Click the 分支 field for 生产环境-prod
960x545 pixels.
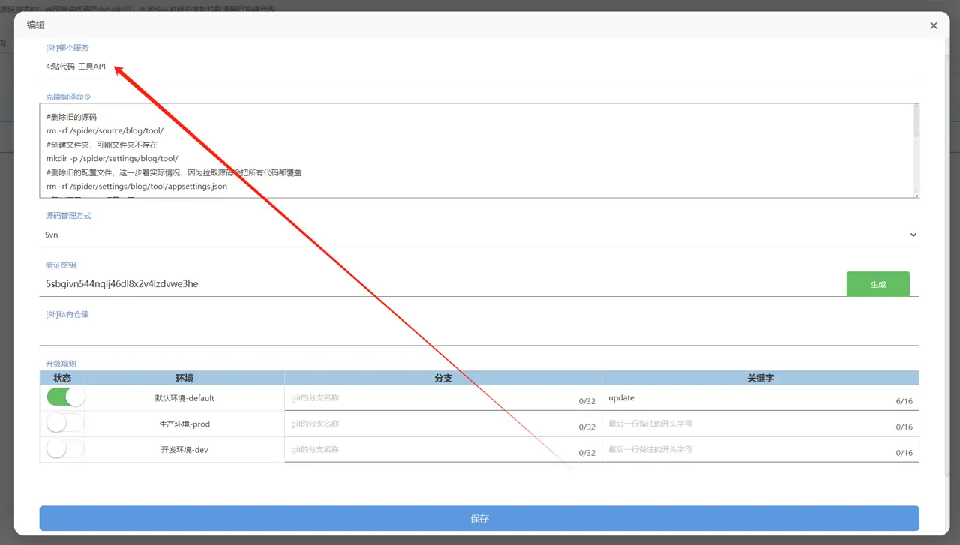[442, 424]
